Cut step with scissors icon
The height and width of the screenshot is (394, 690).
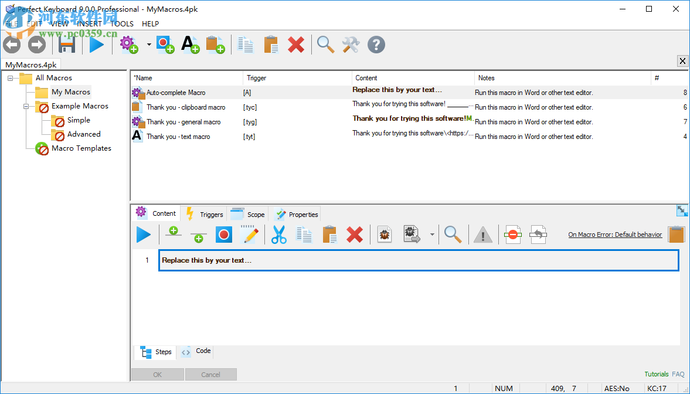(278, 235)
